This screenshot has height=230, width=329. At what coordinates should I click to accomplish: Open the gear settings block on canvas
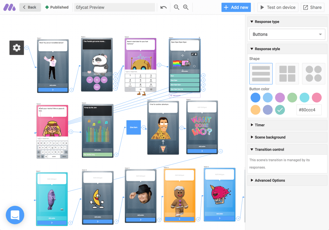[x=16, y=48]
